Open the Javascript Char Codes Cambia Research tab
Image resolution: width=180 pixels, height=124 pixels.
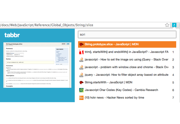[x=127, y=90]
